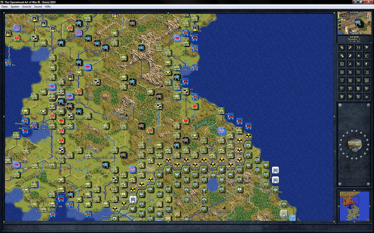Click the "HQ" button in the tool panel
This screenshot has width=374, height=233.
(x=367, y=80)
